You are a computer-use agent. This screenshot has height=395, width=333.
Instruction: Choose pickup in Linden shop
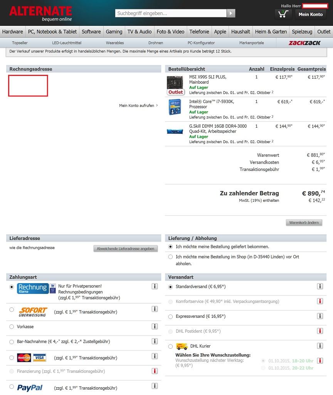170,257
